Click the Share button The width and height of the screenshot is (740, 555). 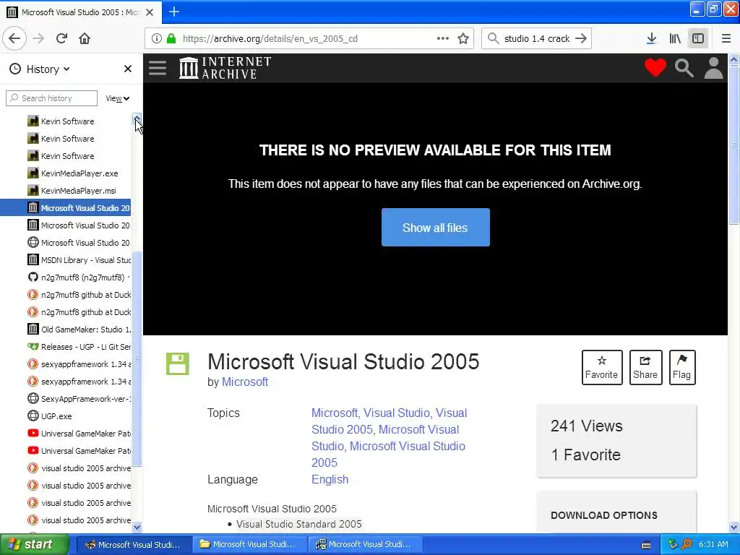click(x=645, y=368)
